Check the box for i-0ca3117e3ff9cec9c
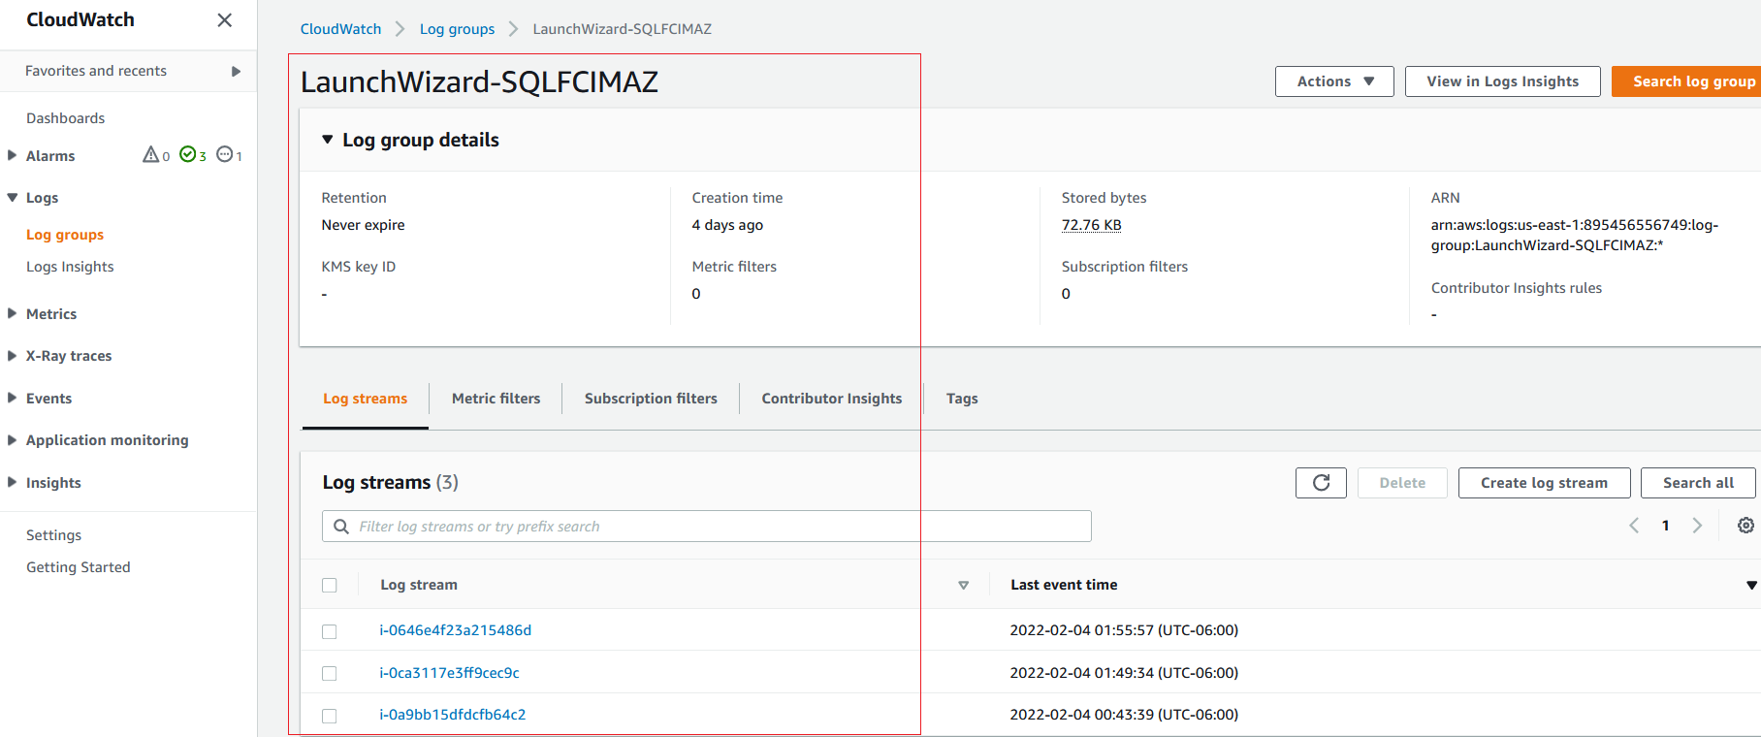This screenshot has height=737, width=1761. [330, 673]
